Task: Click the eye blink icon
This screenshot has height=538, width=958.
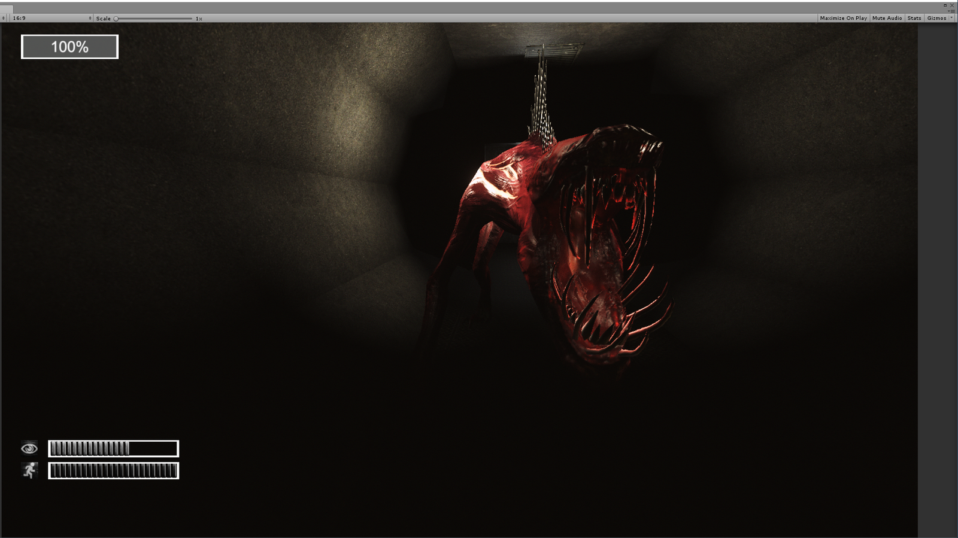Action: 29,448
